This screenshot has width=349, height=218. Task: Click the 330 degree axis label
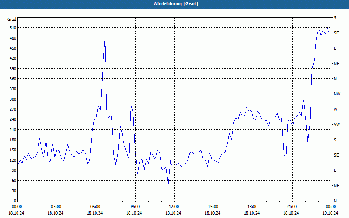coord(13,89)
